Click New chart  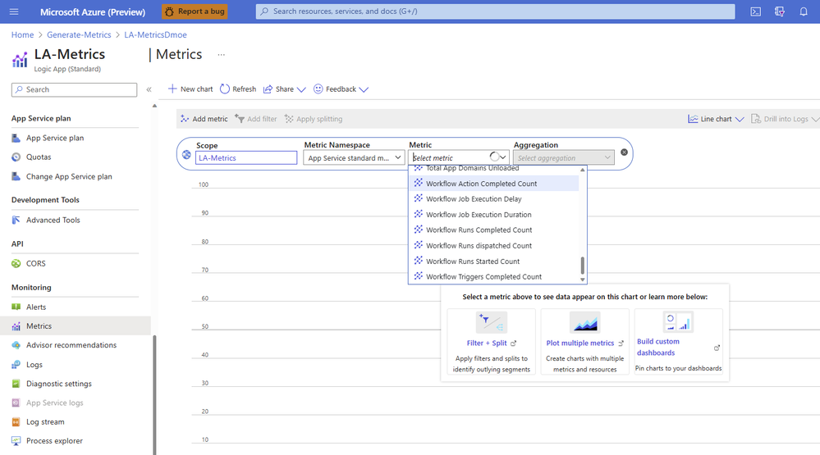[190, 89]
